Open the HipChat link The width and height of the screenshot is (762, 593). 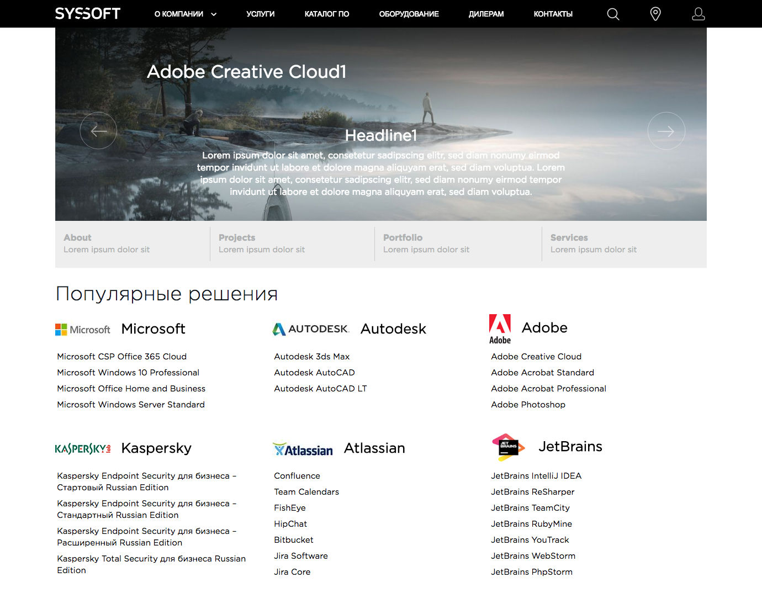pyautogui.click(x=290, y=524)
